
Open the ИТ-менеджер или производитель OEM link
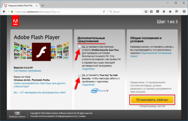pyautogui.click(x=40, y=92)
